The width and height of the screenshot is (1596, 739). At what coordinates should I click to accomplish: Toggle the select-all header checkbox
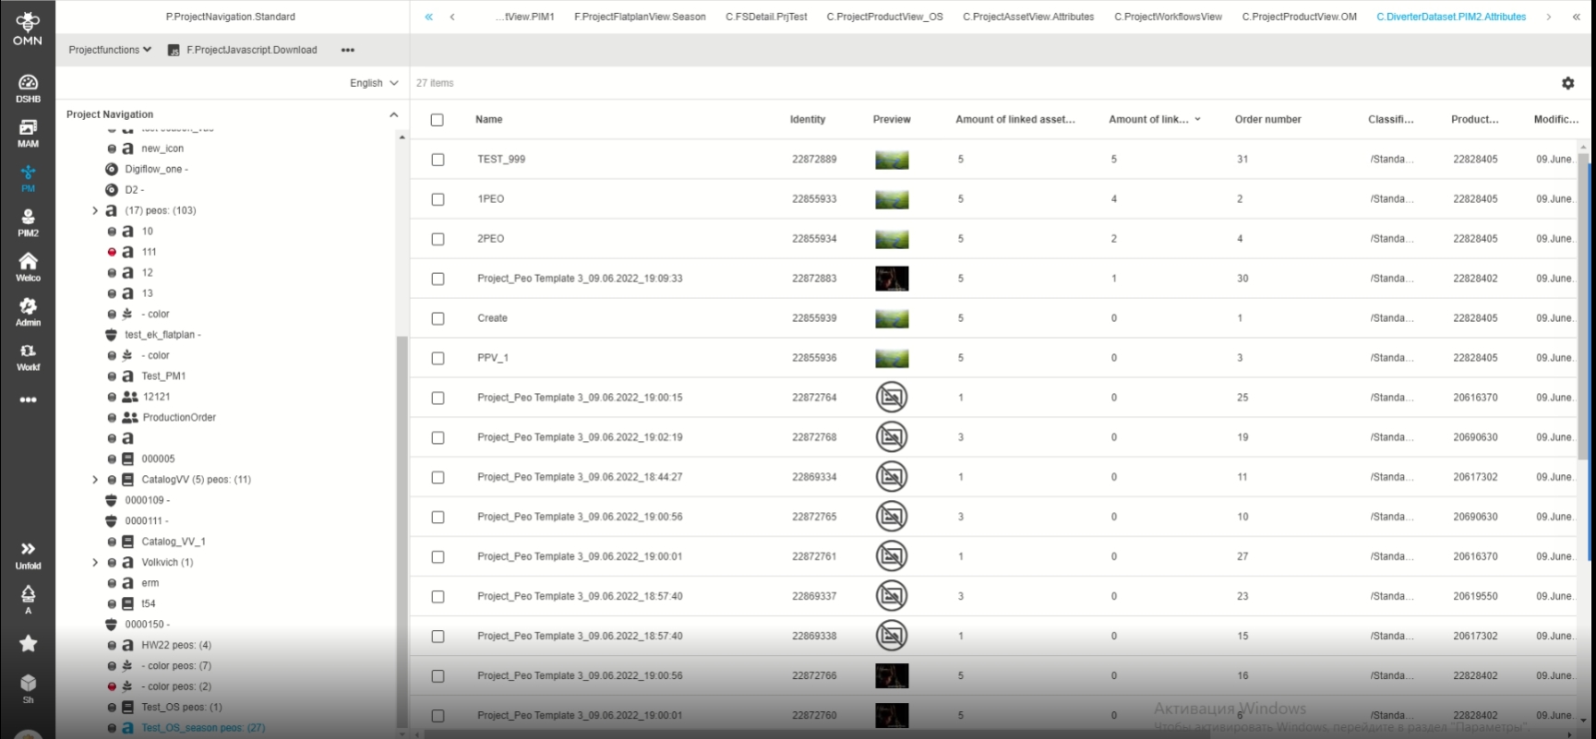(438, 120)
